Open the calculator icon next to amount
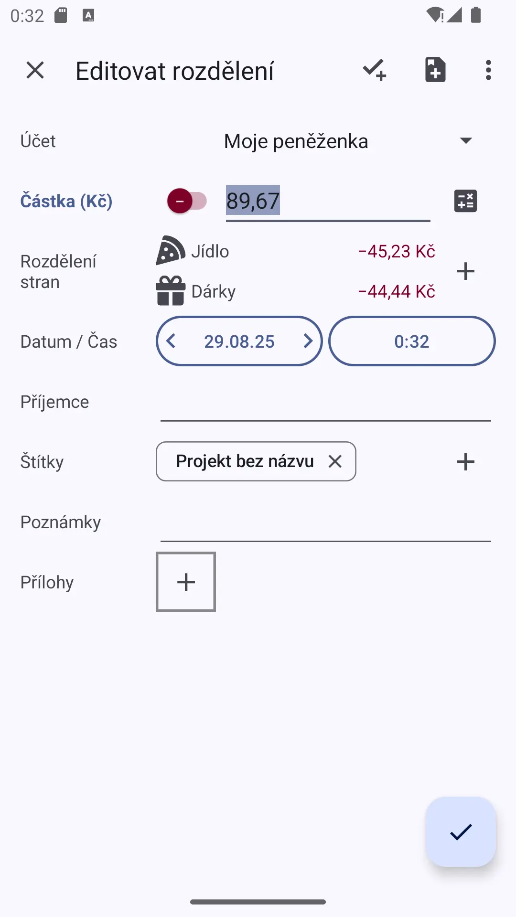Screen dimensions: 516x917 coord(465,201)
